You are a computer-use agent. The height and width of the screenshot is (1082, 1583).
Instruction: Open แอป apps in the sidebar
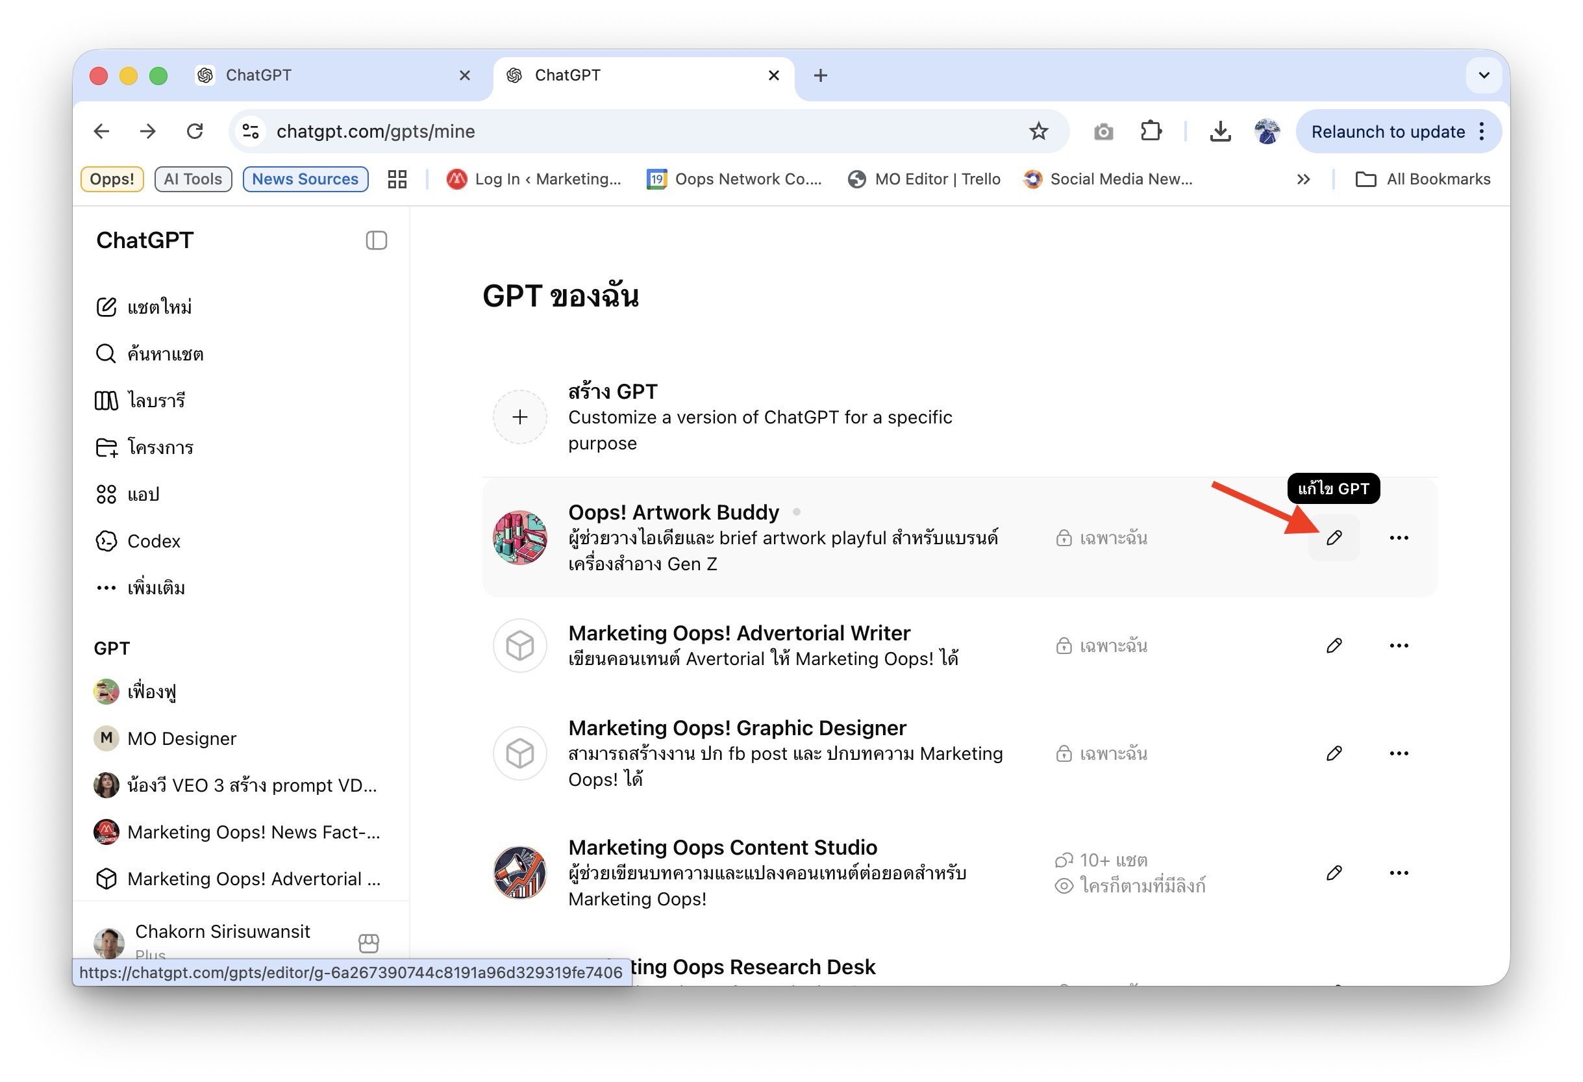(127, 494)
